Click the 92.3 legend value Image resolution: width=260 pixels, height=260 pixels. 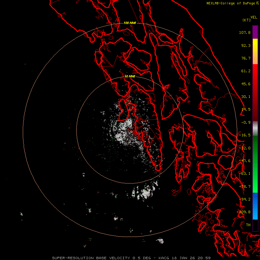coord(246,45)
